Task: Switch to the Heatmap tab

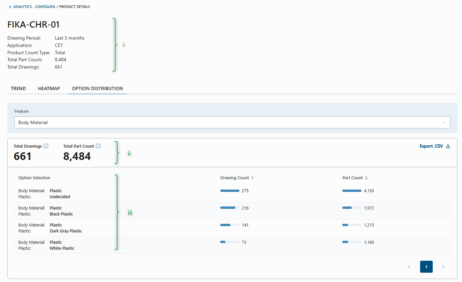Action: 49,88
